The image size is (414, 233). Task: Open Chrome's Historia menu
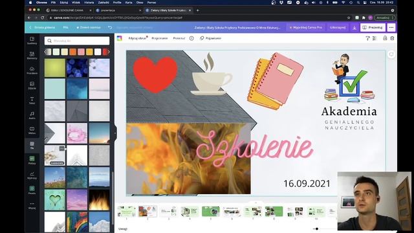pyautogui.click(x=89, y=3)
